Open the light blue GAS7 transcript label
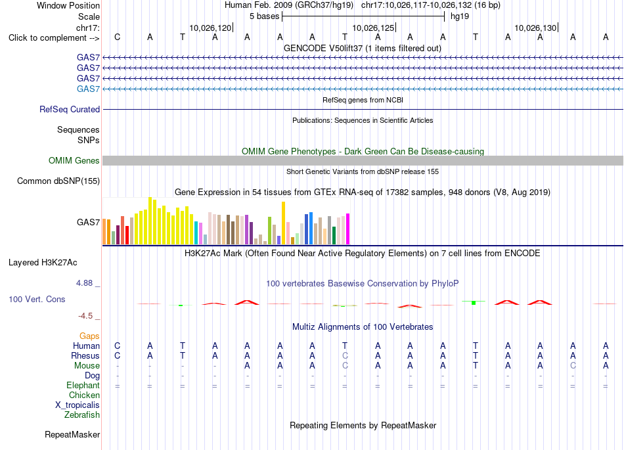This screenshot has width=624, height=450. [x=88, y=89]
